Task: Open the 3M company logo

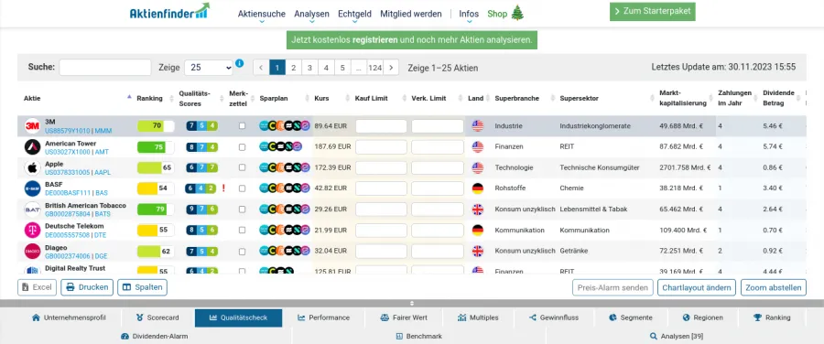Action: pyautogui.click(x=33, y=126)
